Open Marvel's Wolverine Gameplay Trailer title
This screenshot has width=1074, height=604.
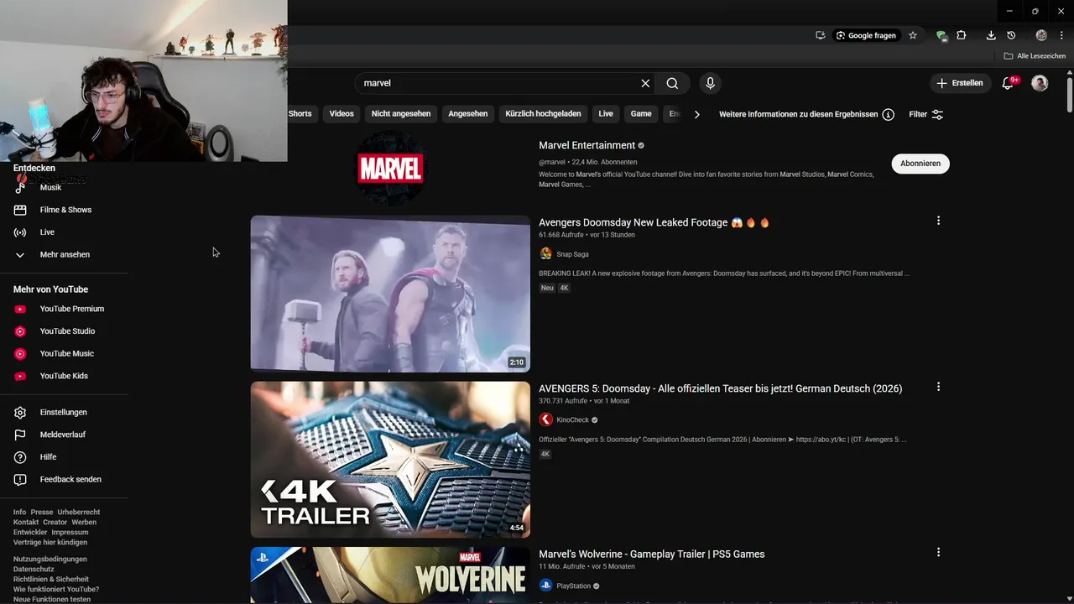click(x=651, y=554)
